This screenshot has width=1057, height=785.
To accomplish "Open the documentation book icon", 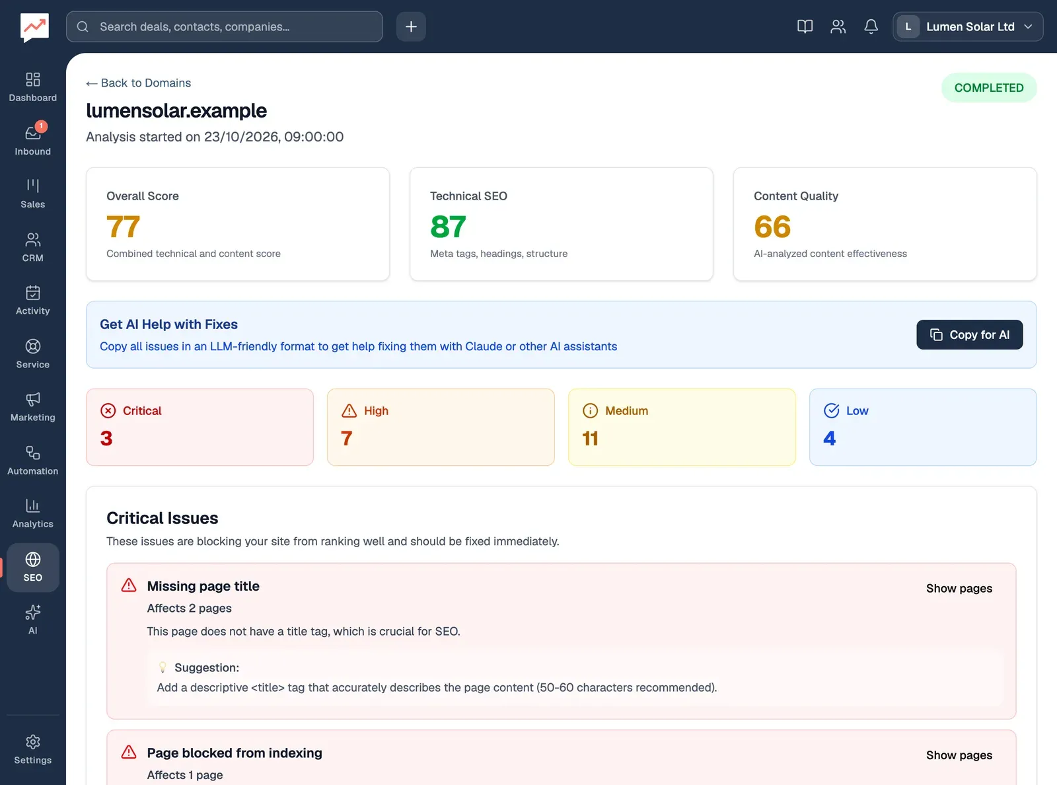I will 805,26.
